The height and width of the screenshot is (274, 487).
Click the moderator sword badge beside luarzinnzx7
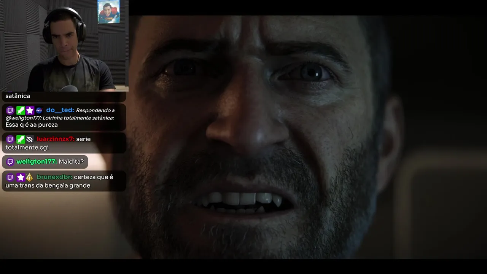pyautogui.click(x=20, y=139)
